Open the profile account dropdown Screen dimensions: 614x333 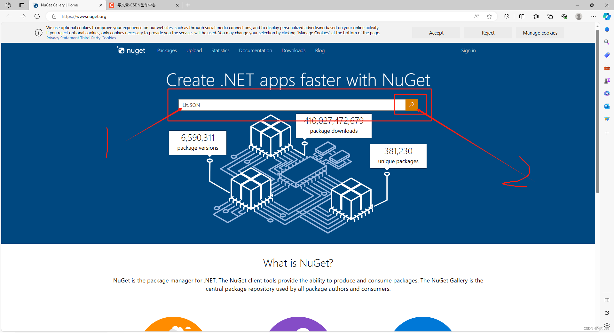[x=579, y=16]
